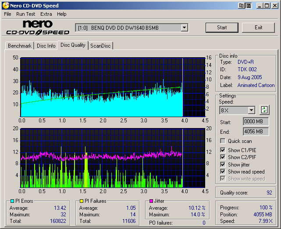Open the BENQ drive selection dropdown
This screenshot has height=229, width=281.
(x=184, y=28)
